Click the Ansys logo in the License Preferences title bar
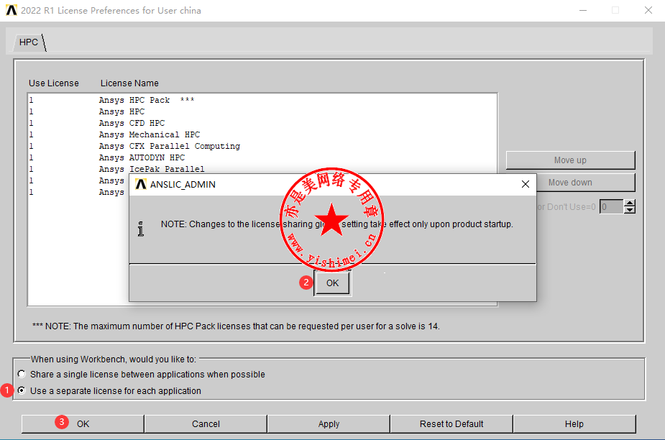This screenshot has width=665, height=440. click(x=12, y=10)
